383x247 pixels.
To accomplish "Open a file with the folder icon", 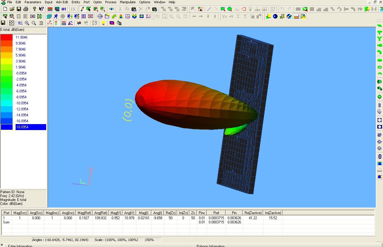I will [x=12, y=9].
